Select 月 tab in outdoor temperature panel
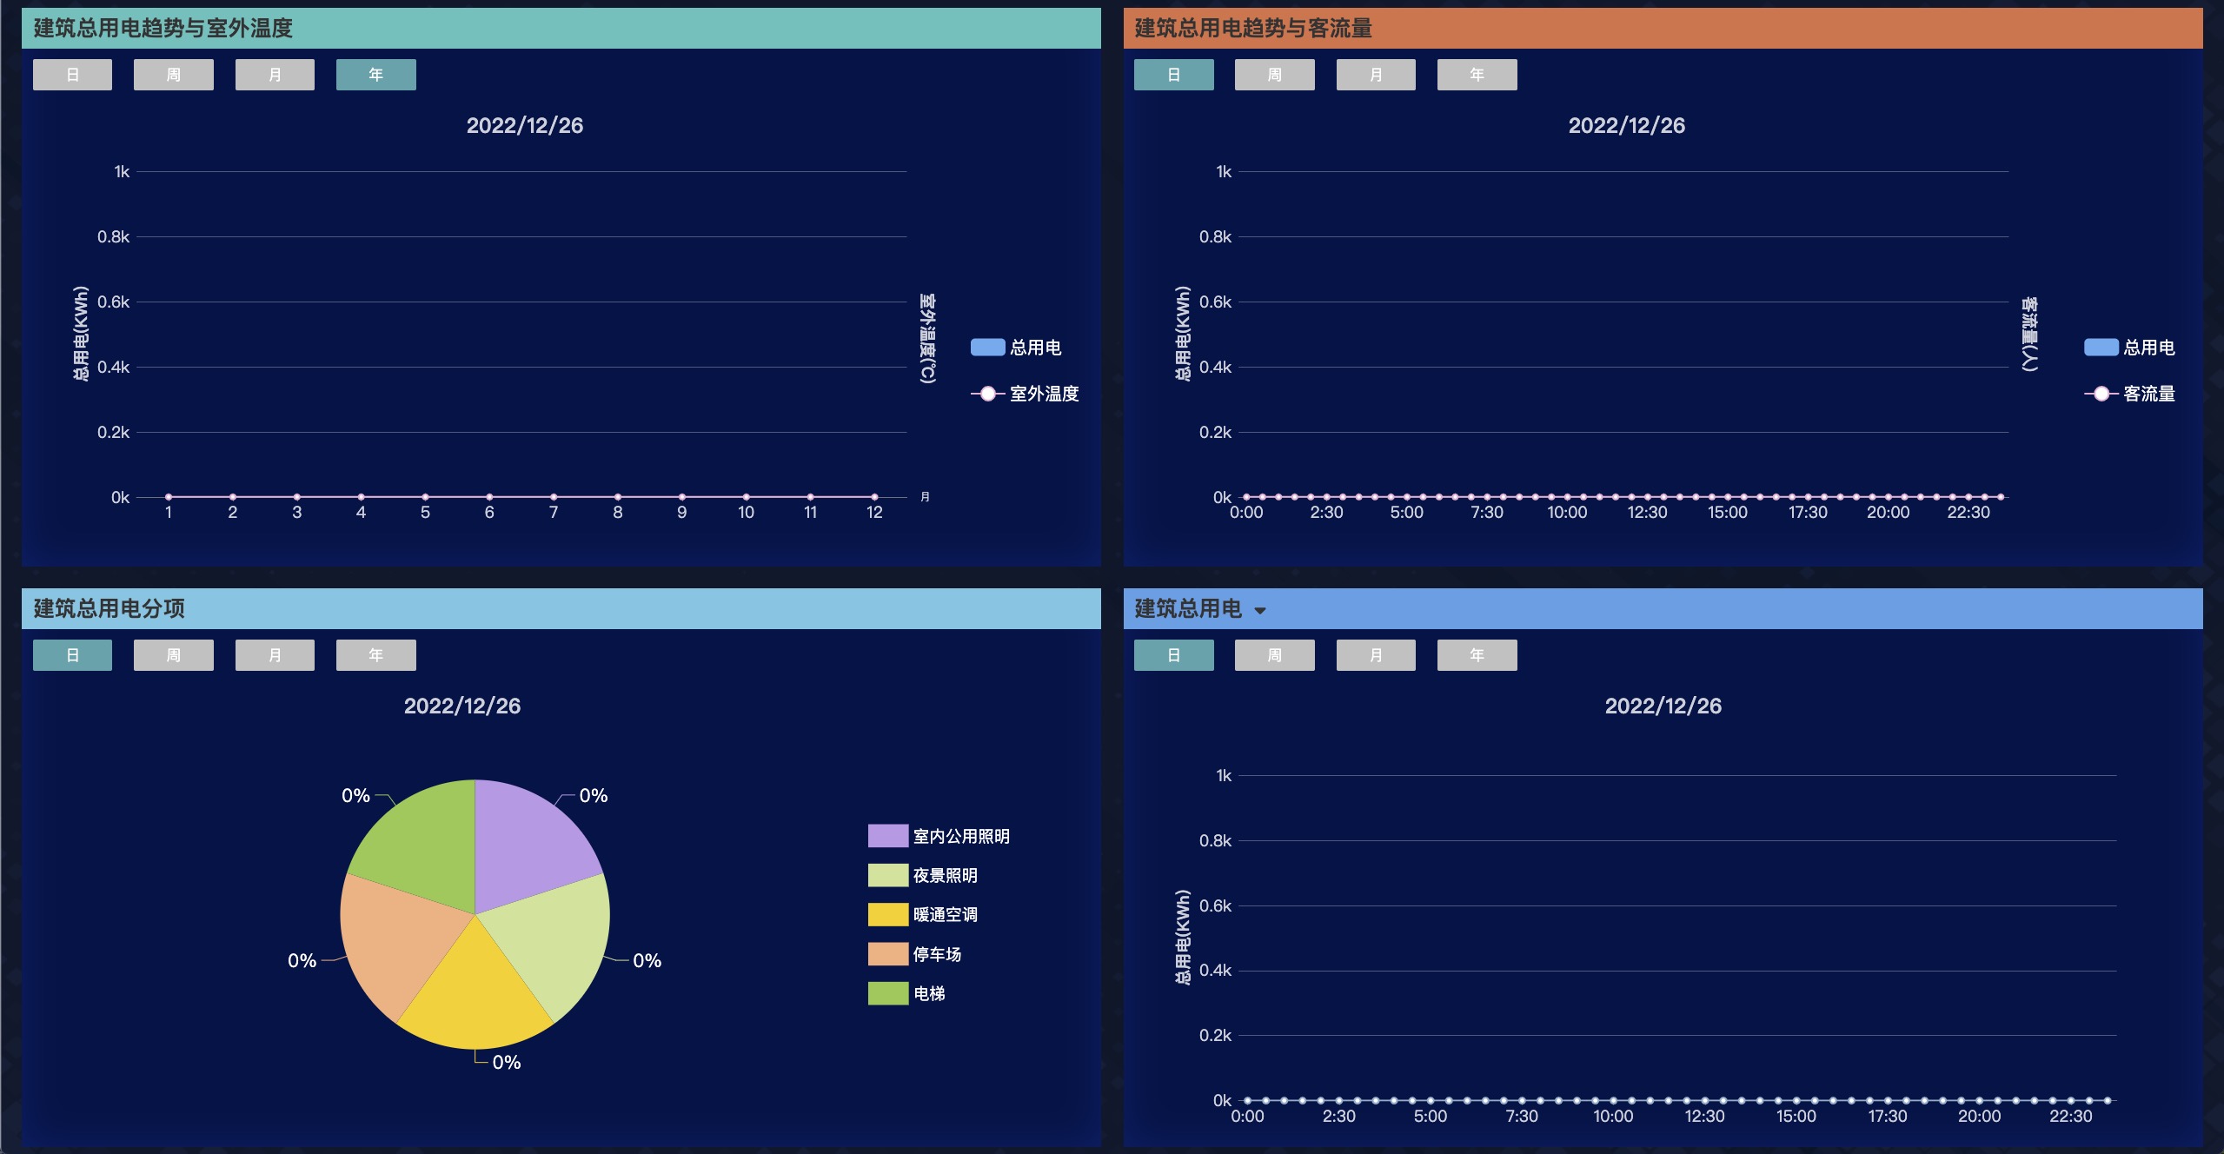 (275, 75)
